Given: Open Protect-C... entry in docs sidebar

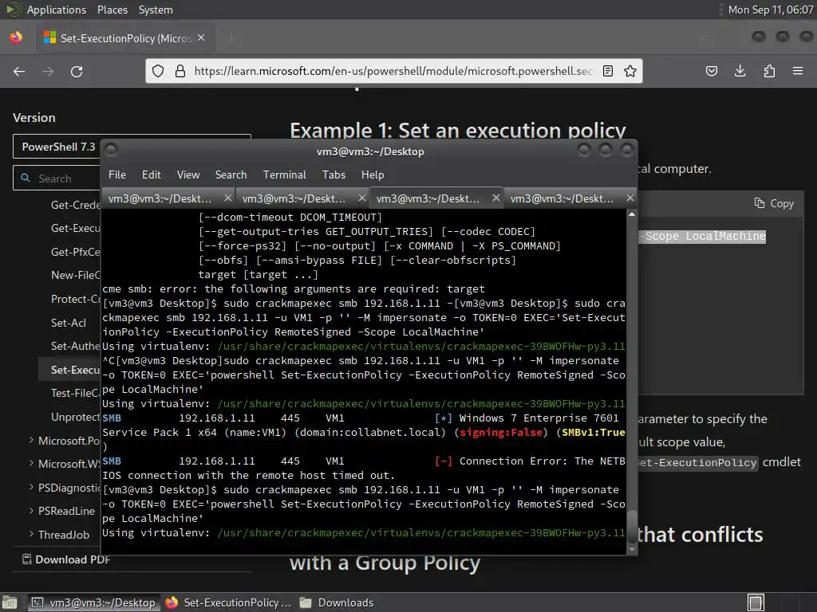Looking at the screenshot, I should (x=75, y=300).
